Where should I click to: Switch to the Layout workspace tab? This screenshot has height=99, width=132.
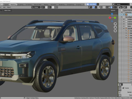(6, 5)
